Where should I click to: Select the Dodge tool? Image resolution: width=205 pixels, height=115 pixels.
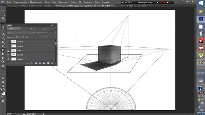pos(3,62)
